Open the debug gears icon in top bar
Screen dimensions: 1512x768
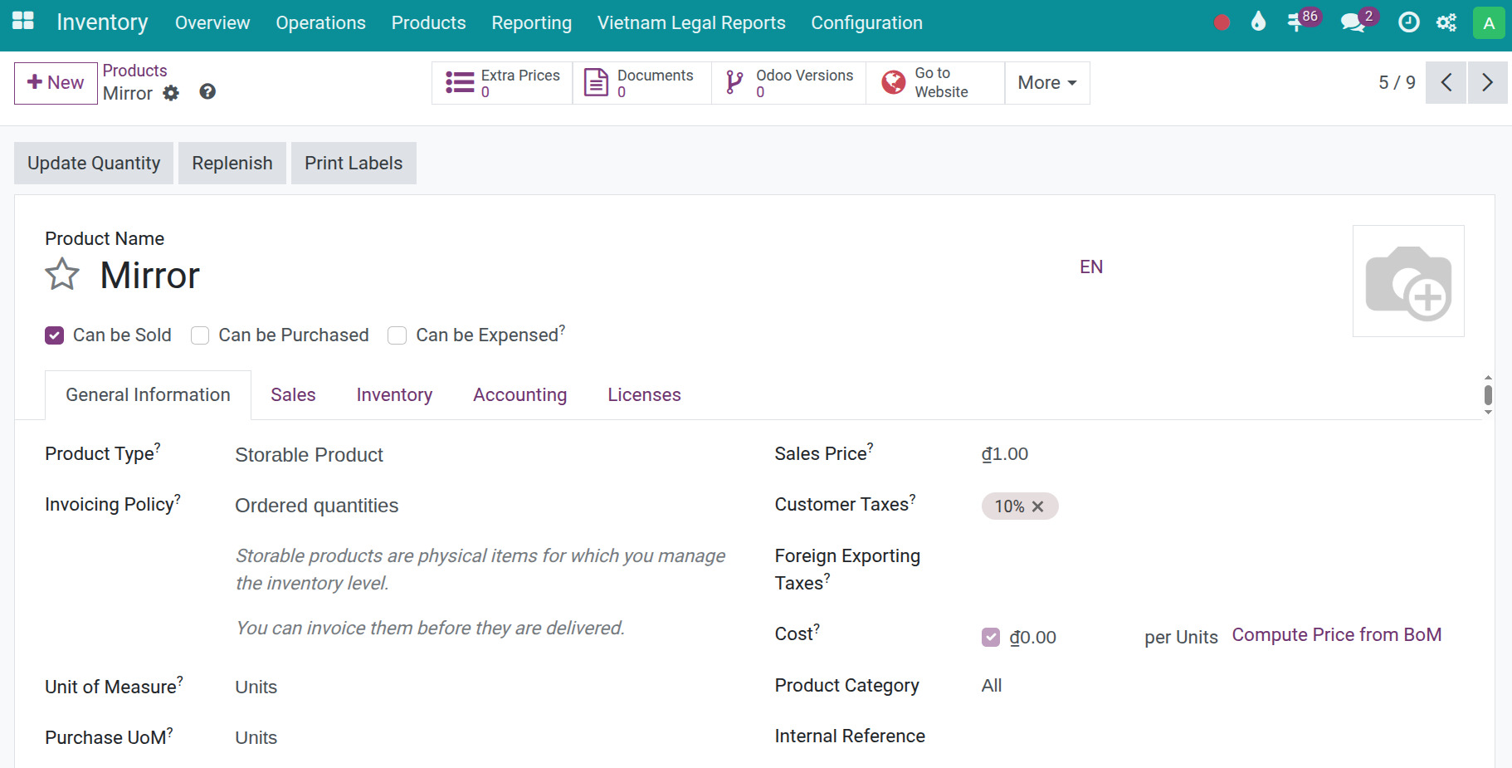[1446, 22]
